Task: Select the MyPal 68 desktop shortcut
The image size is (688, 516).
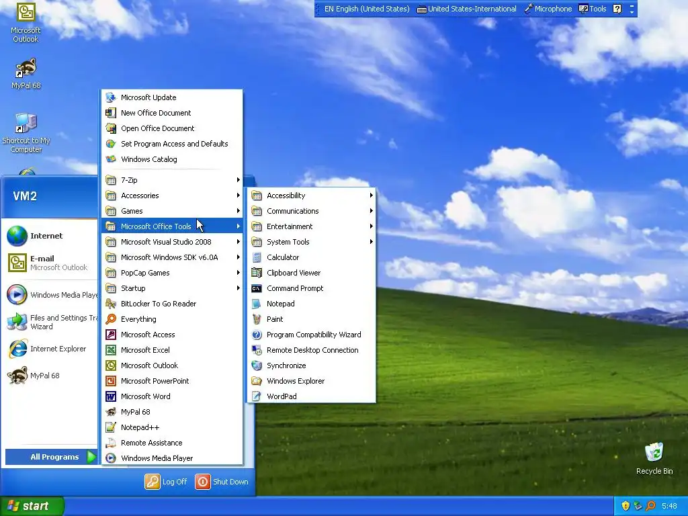Action: point(26,74)
